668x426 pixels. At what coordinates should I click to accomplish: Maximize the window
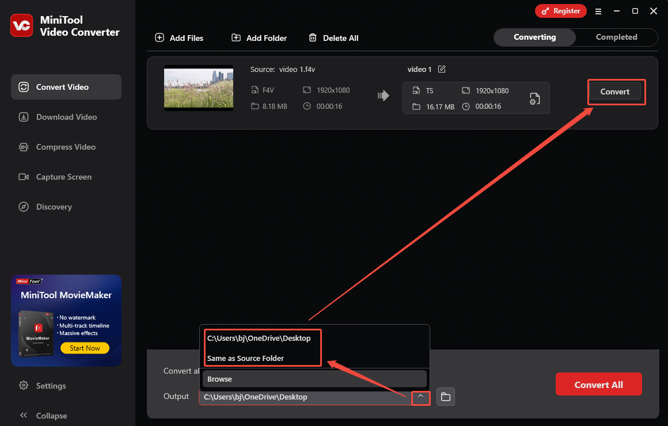click(x=635, y=11)
